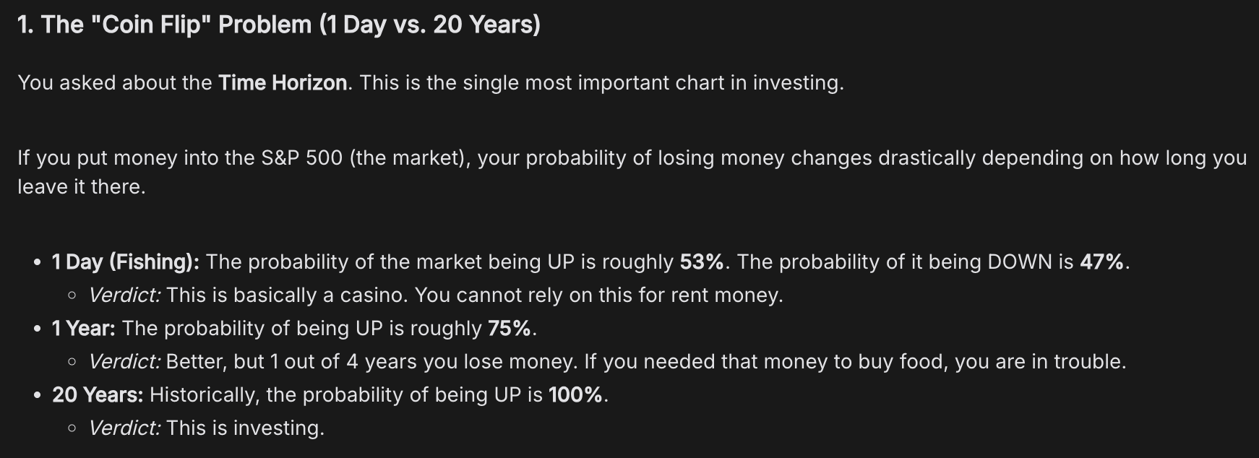The height and width of the screenshot is (458, 1259).
Task: Click the bold "47%" figure
Action: [1102, 262]
